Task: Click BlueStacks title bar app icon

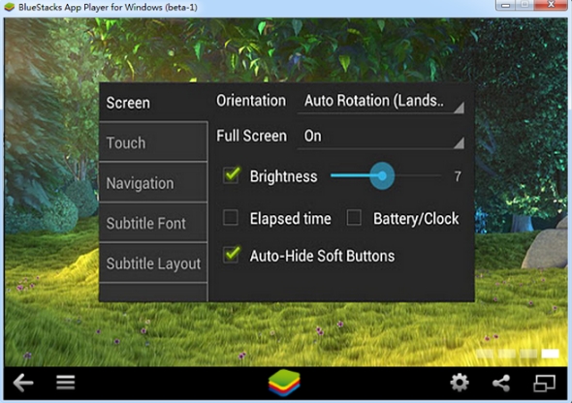Action: [x=9, y=7]
